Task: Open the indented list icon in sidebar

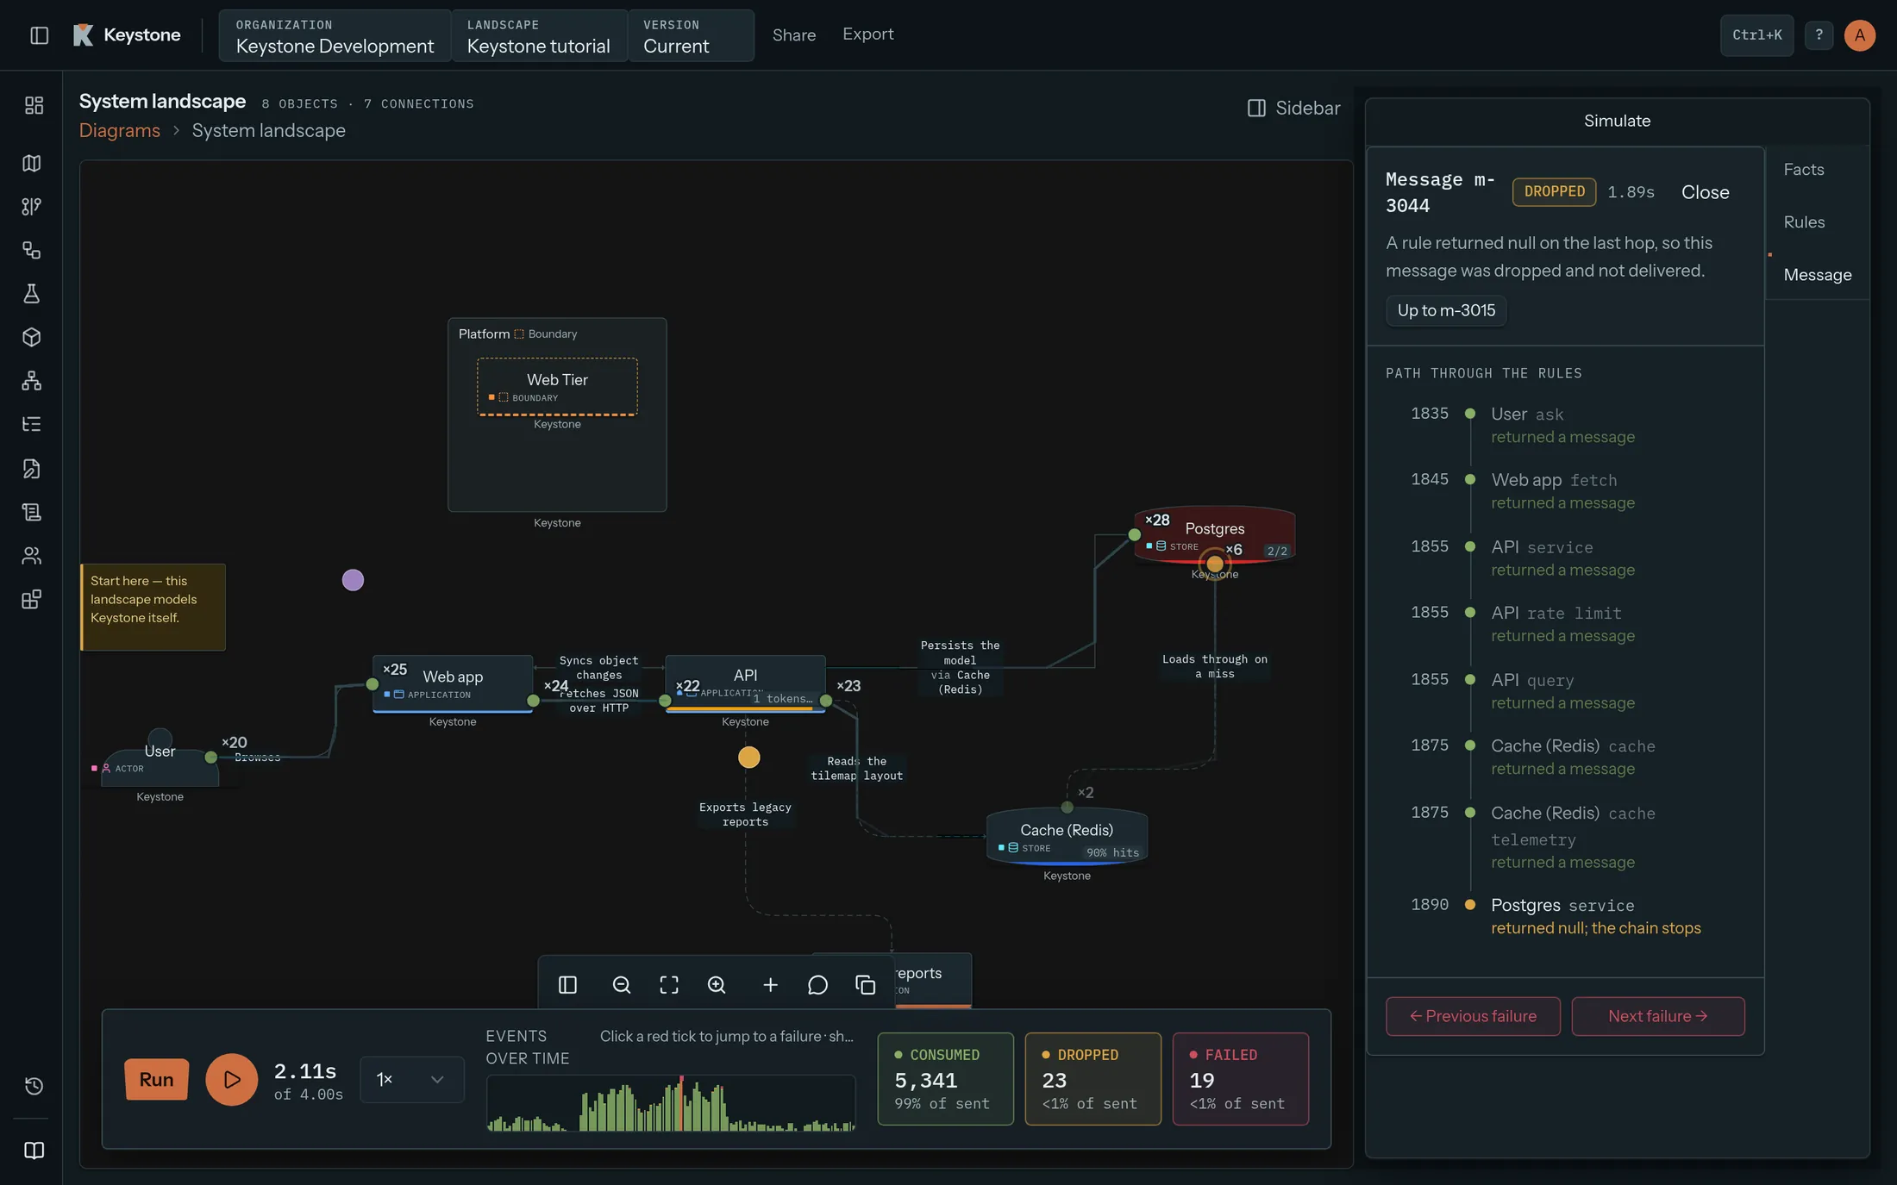Action: (33, 424)
